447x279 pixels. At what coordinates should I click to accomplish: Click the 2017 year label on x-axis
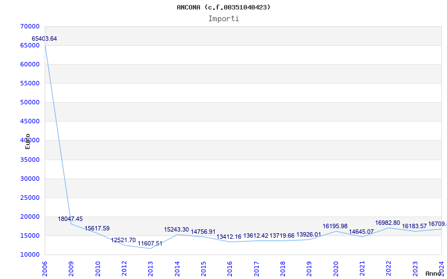point(256,269)
